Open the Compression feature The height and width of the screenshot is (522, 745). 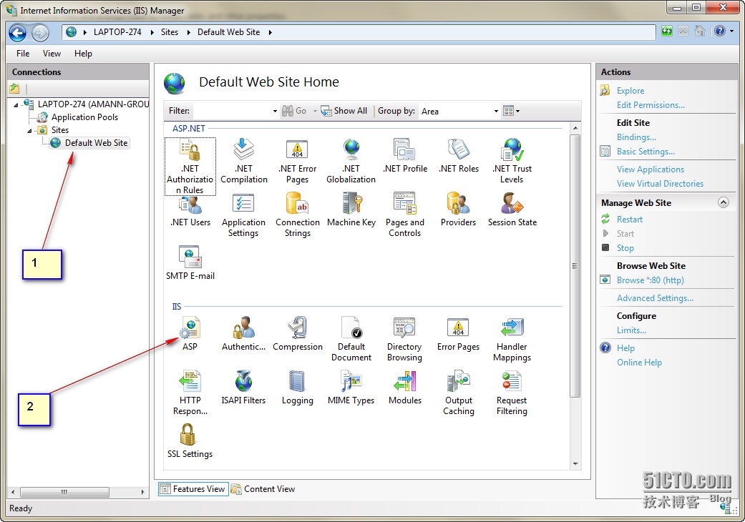pos(298,334)
